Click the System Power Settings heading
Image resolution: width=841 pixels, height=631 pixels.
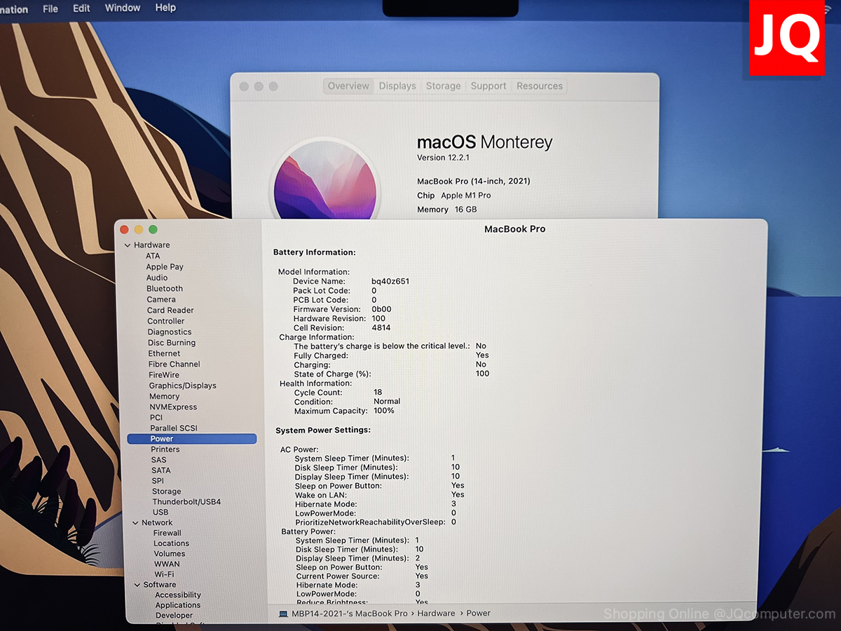[x=323, y=430]
